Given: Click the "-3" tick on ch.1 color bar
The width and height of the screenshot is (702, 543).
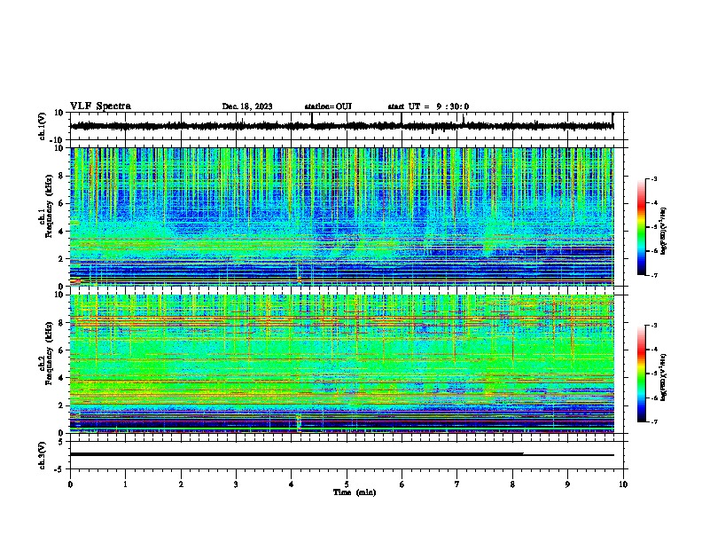Looking at the screenshot, I should pos(654,178).
